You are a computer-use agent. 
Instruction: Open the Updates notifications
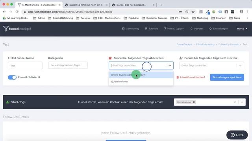tap(197, 29)
